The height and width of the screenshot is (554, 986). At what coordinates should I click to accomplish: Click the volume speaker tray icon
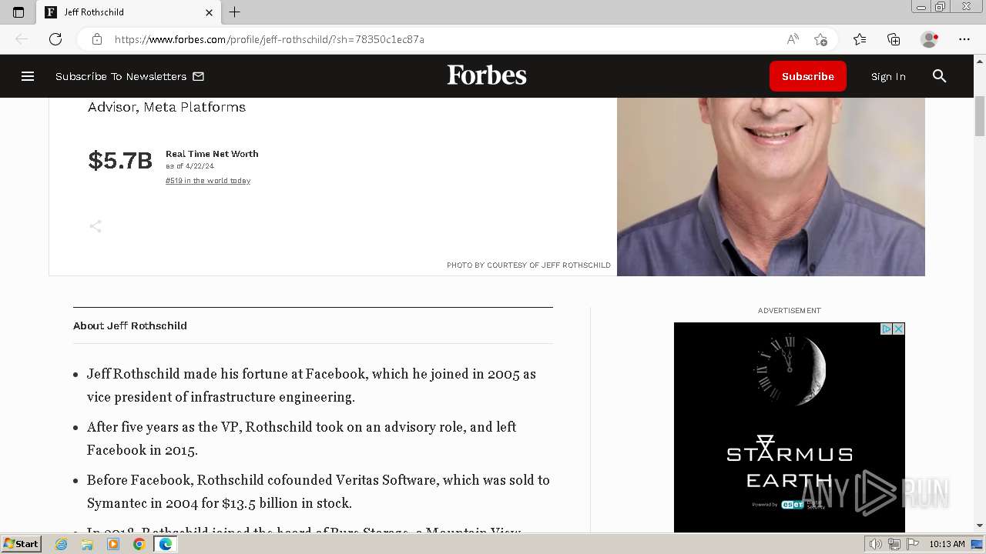[x=876, y=544]
